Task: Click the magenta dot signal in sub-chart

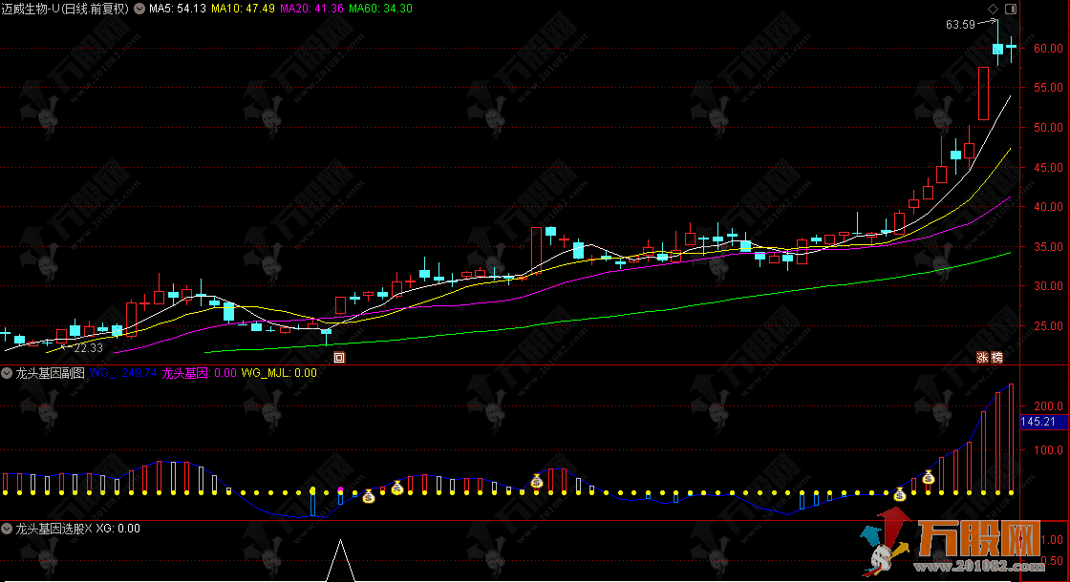Action: (339, 489)
